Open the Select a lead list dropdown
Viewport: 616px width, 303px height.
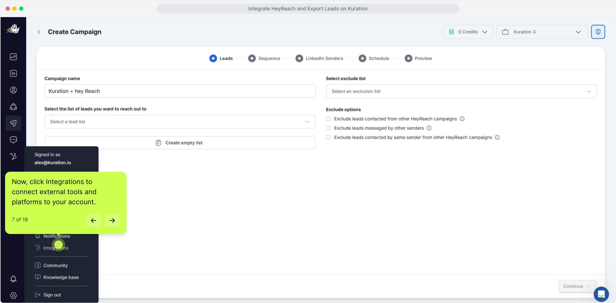click(x=180, y=121)
